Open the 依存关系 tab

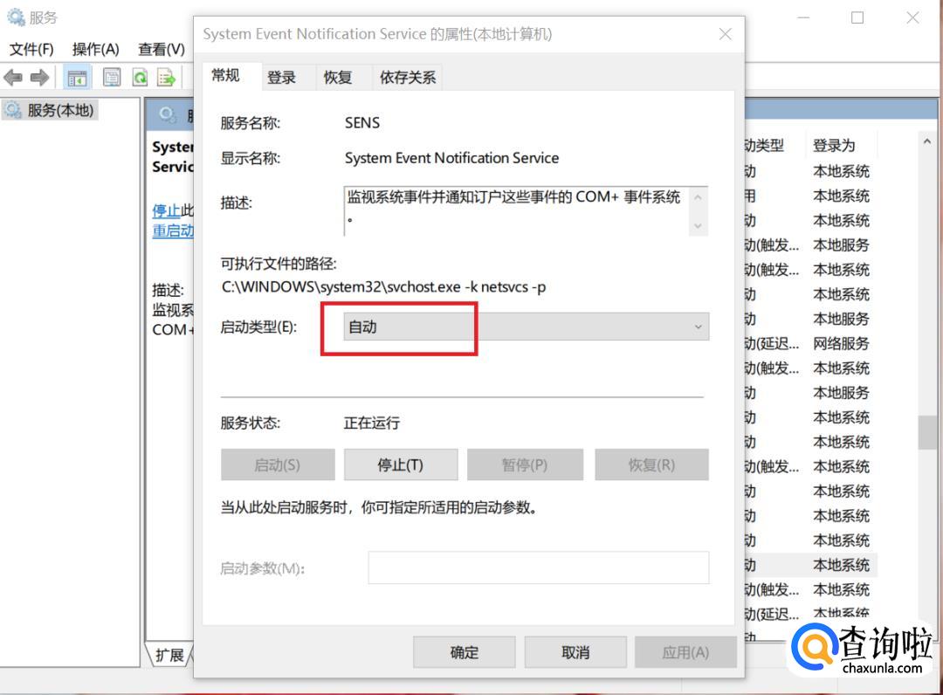pos(407,77)
